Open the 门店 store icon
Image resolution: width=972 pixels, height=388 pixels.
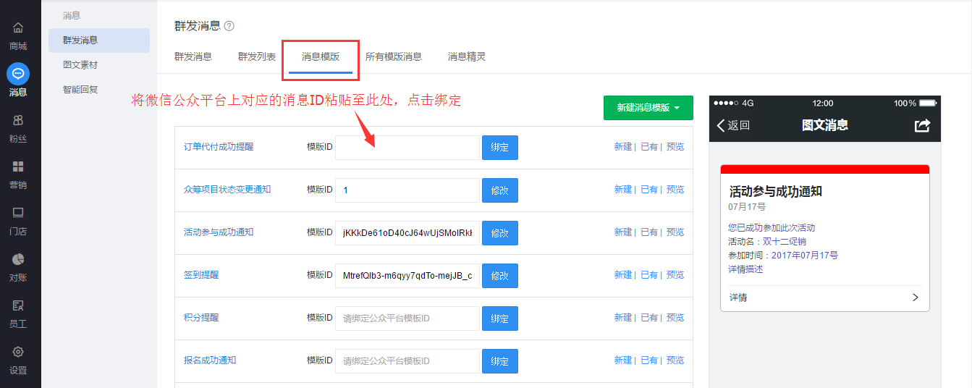tap(18, 213)
